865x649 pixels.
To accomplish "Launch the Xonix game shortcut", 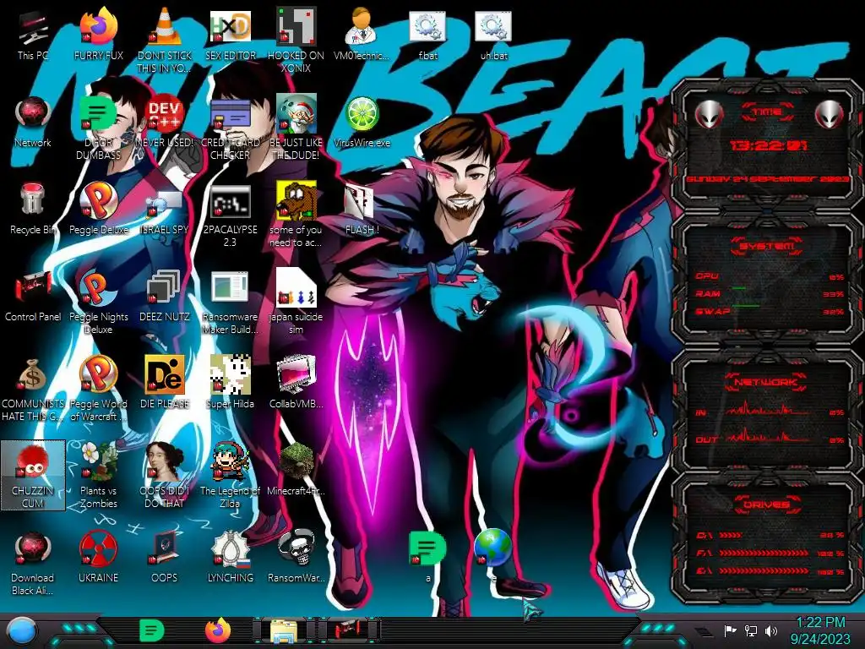I will coord(296,26).
